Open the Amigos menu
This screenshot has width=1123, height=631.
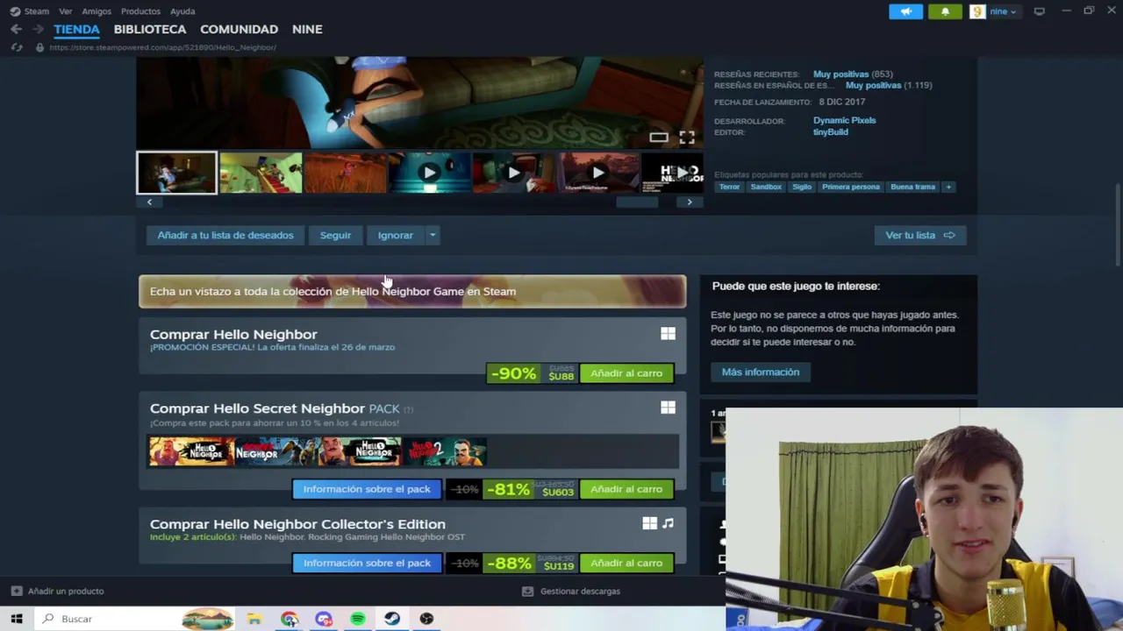pos(97,11)
